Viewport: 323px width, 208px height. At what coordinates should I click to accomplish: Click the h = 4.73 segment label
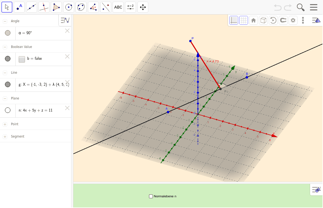(x=213, y=61)
